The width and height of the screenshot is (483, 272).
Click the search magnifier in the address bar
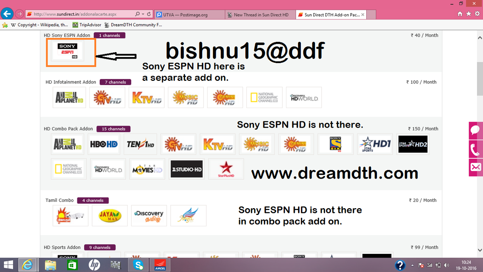point(137,14)
